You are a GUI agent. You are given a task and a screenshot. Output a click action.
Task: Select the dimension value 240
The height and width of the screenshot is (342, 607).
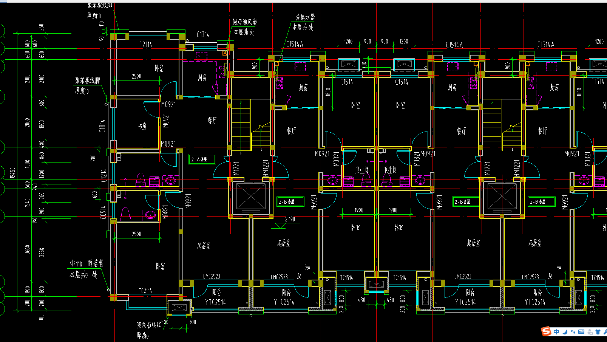tap(35, 186)
